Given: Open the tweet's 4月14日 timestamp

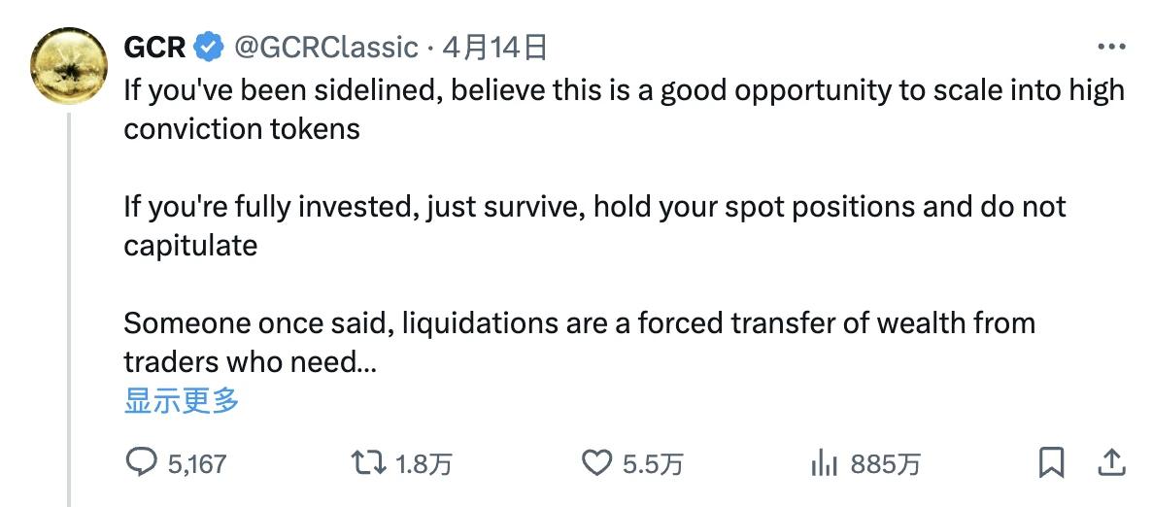Looking at the screenshot, I should pos(494,46).
